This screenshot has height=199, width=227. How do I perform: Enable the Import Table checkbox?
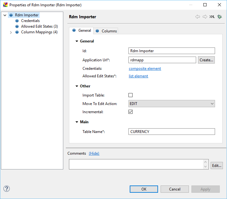[x=131, y=95]
